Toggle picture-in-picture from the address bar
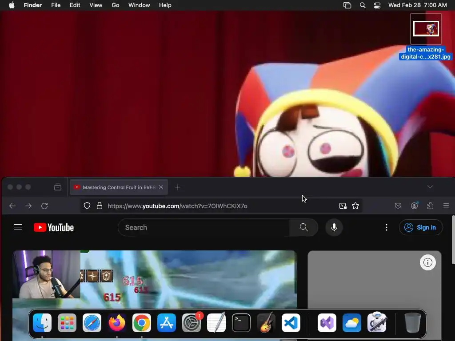The width and height of the screenshot is (455, 341). click(x=343, y=206)
